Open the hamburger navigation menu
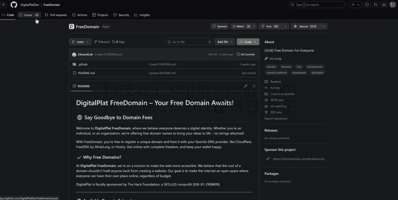 [x=3, y=5]
